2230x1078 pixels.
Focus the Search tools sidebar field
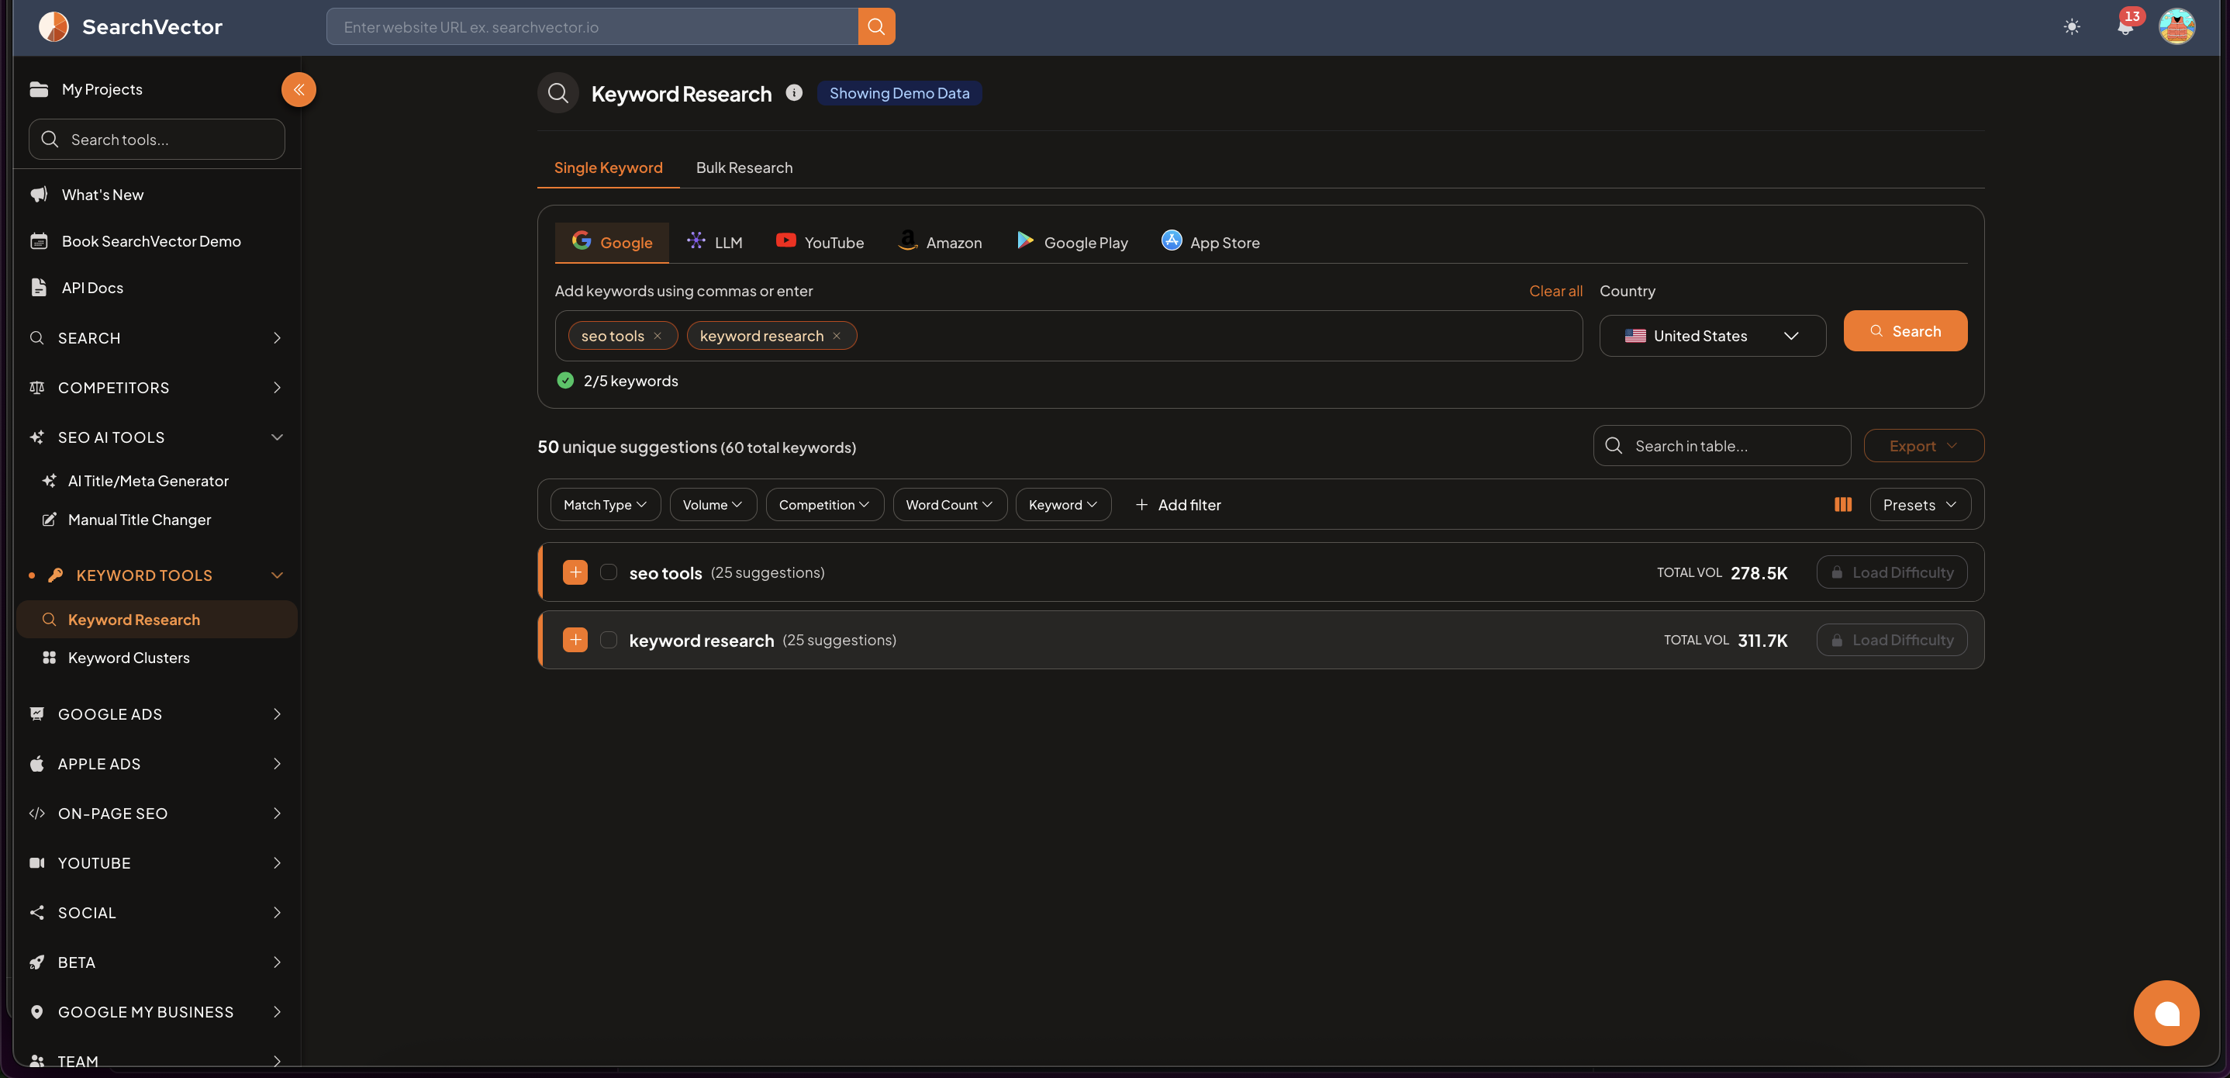157,140
